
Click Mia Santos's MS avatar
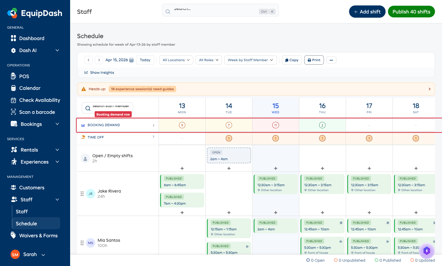pos(91,243)
